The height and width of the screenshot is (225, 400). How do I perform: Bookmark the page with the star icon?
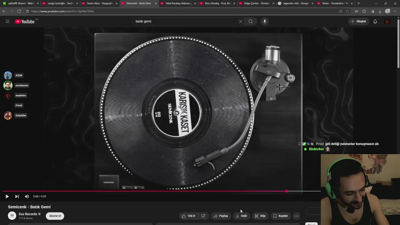[x=347, y=11]
